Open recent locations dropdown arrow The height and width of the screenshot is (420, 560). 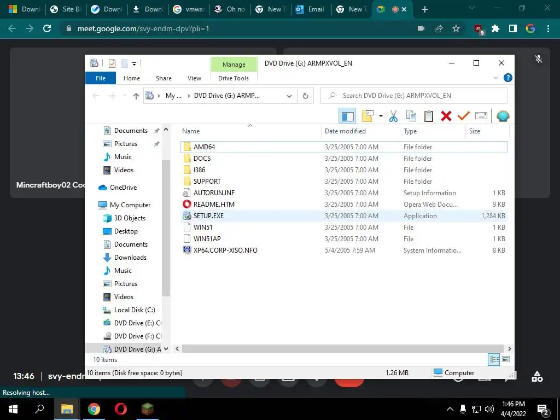125,96
